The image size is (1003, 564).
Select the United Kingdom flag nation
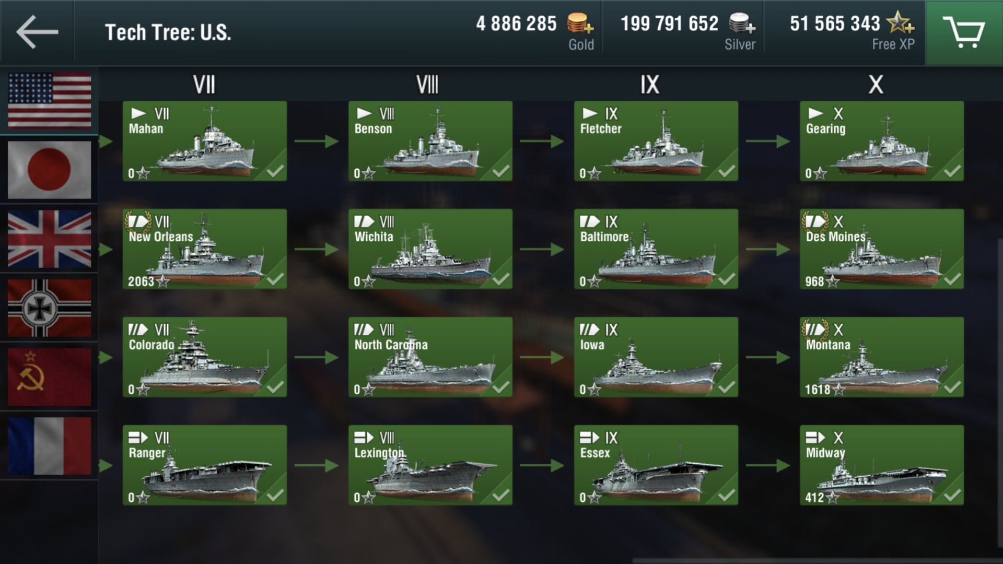49,239
